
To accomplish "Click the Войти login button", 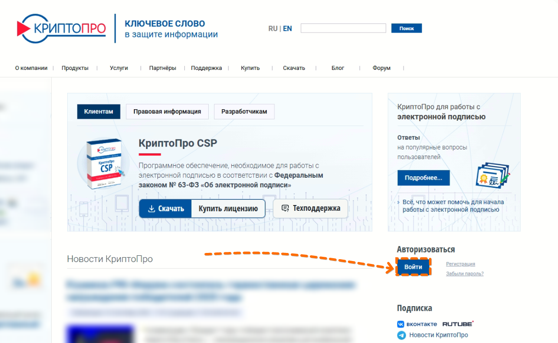I will [413, 267].
